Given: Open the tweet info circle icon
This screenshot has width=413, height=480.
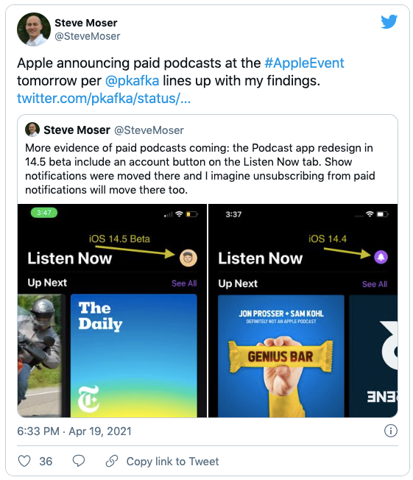Looking at the screenshot, I should (390, 431).
